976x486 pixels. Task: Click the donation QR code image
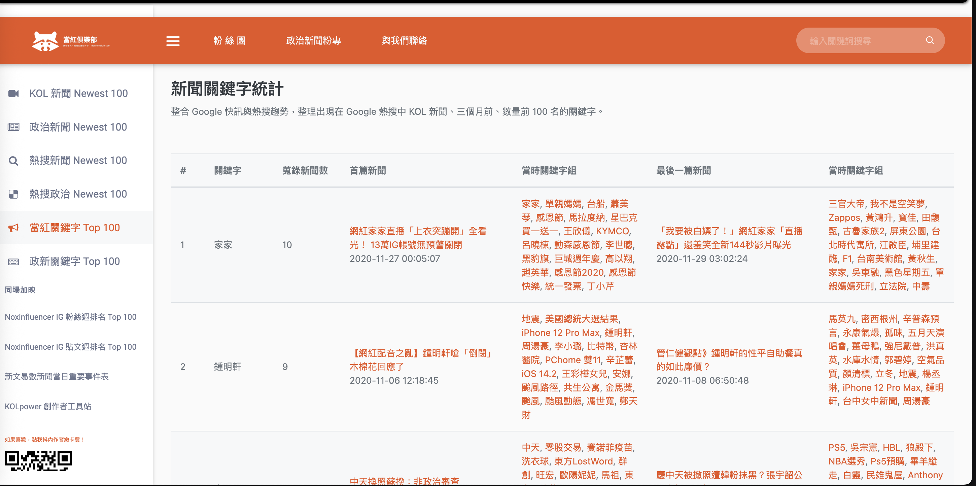coord(38,461)
